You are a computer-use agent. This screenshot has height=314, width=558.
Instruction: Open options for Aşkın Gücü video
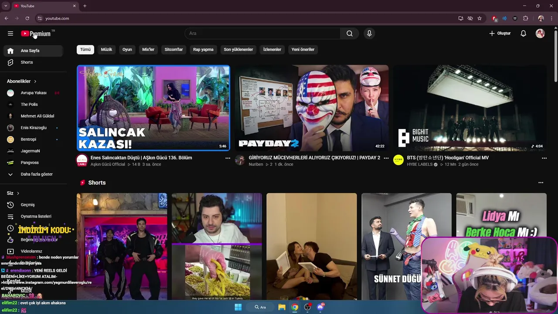(x=228, y=158)
